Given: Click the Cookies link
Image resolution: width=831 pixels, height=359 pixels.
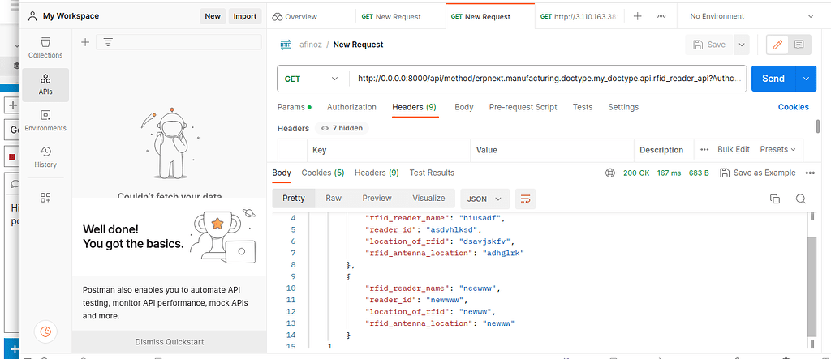Looking at the screenshot, I should point(793,107).
